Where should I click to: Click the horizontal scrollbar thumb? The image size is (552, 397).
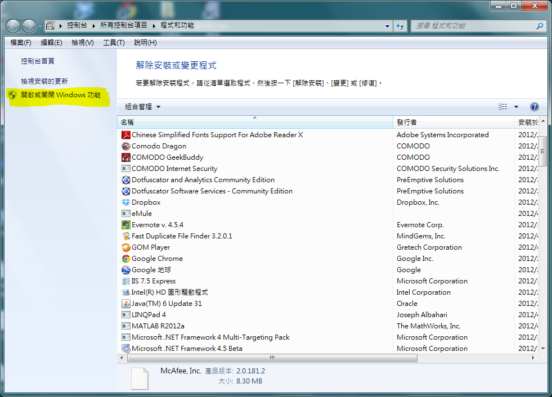pos(272,358)
